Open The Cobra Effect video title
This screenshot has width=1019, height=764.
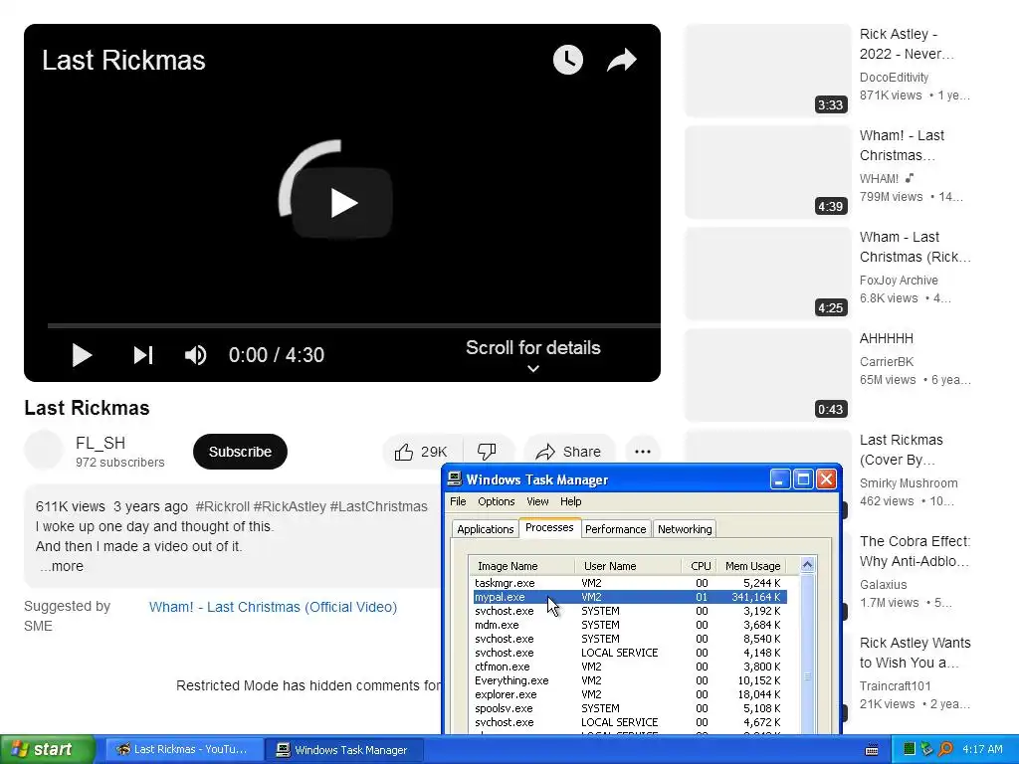point(916,551)
